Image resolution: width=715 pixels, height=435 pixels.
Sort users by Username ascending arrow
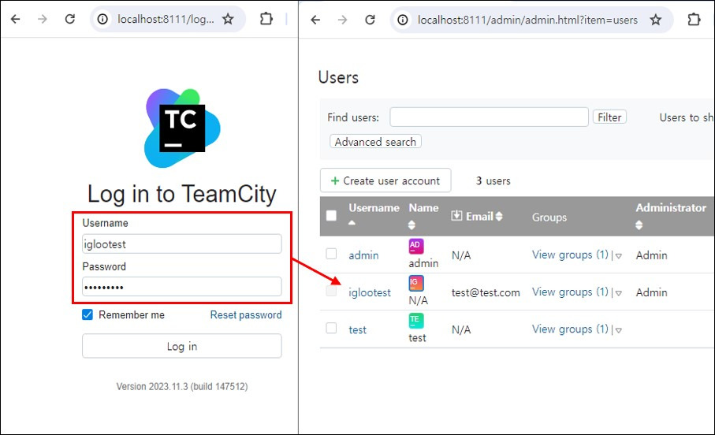352,223
